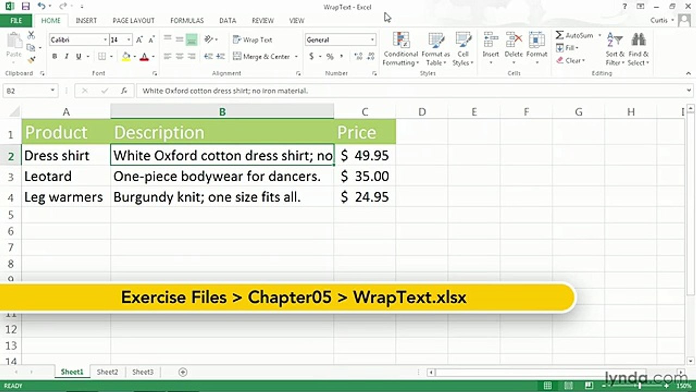Add a new sheet with plus icon
696x392 pixels.
click(183, 372)
